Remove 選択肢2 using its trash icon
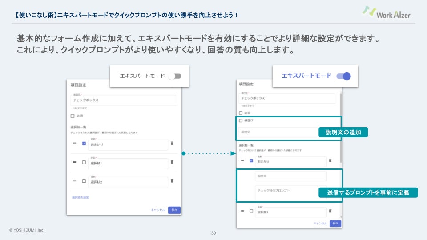Screen dimensions: 427x240 172,181
